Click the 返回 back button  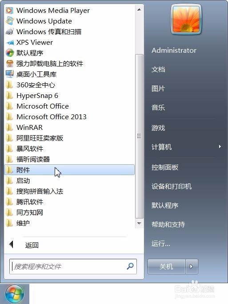[24, 245]
